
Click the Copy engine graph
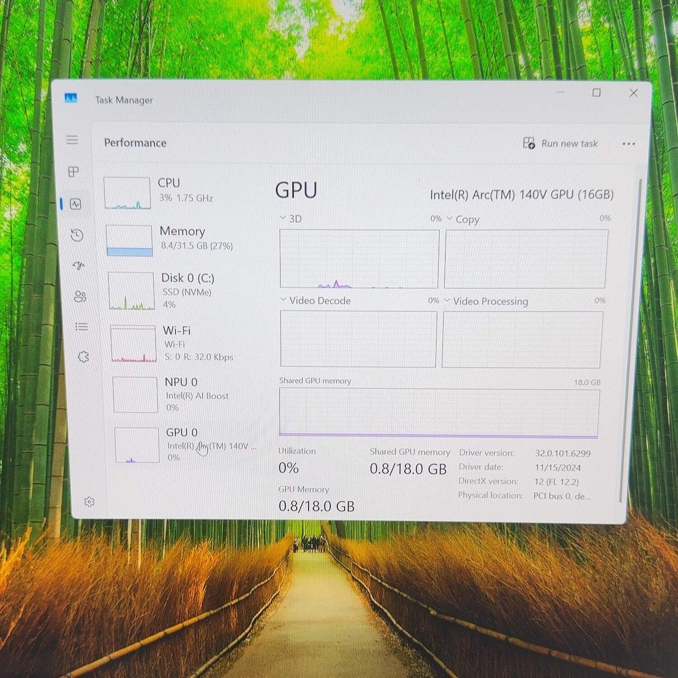[x=526, y=259]
